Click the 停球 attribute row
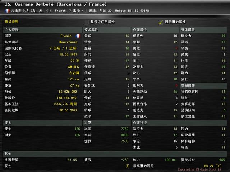The width and height of the screenshot is (230, 172). (x=107, y=61)
